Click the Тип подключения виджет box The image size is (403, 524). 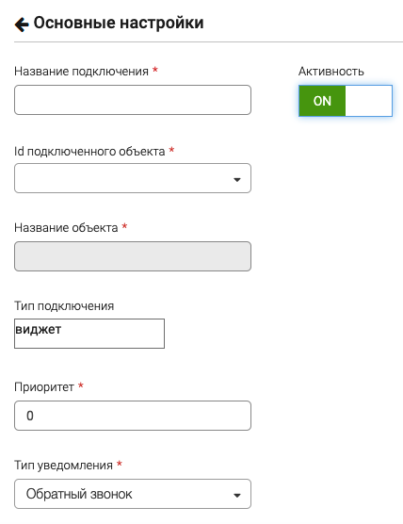point(89,334)
